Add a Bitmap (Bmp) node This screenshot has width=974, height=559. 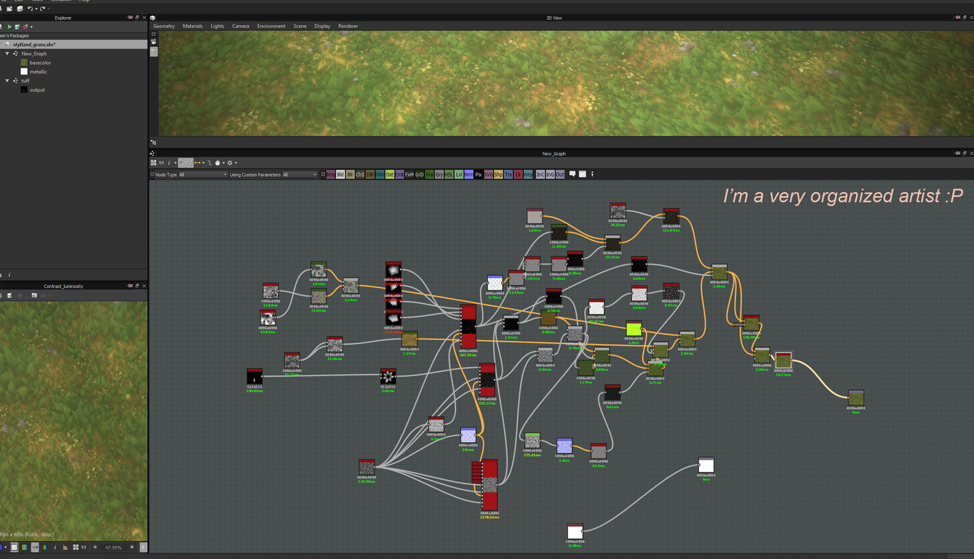[331, 174]
